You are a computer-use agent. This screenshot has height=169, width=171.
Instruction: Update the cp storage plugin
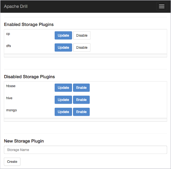click(63, 35)
